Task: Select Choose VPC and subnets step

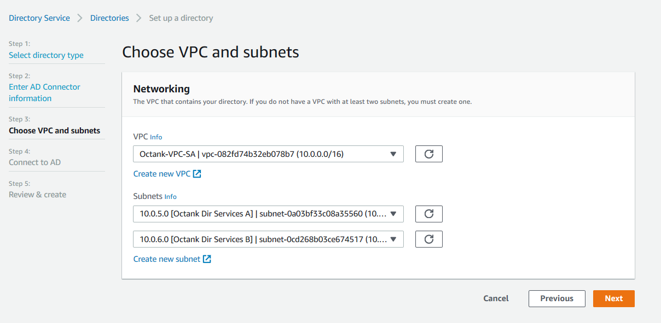Action: [54, 131]
